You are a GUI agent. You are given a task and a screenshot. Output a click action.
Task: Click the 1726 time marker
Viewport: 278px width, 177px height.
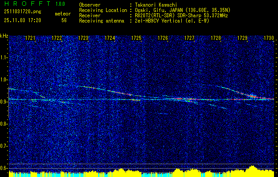pos(163,38)
